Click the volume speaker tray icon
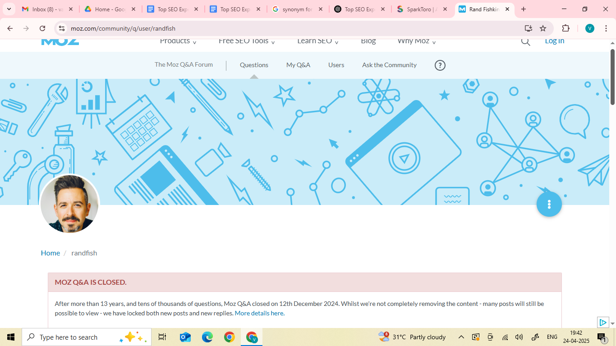This screenshot has height=346, width=616. coord(519,337)
